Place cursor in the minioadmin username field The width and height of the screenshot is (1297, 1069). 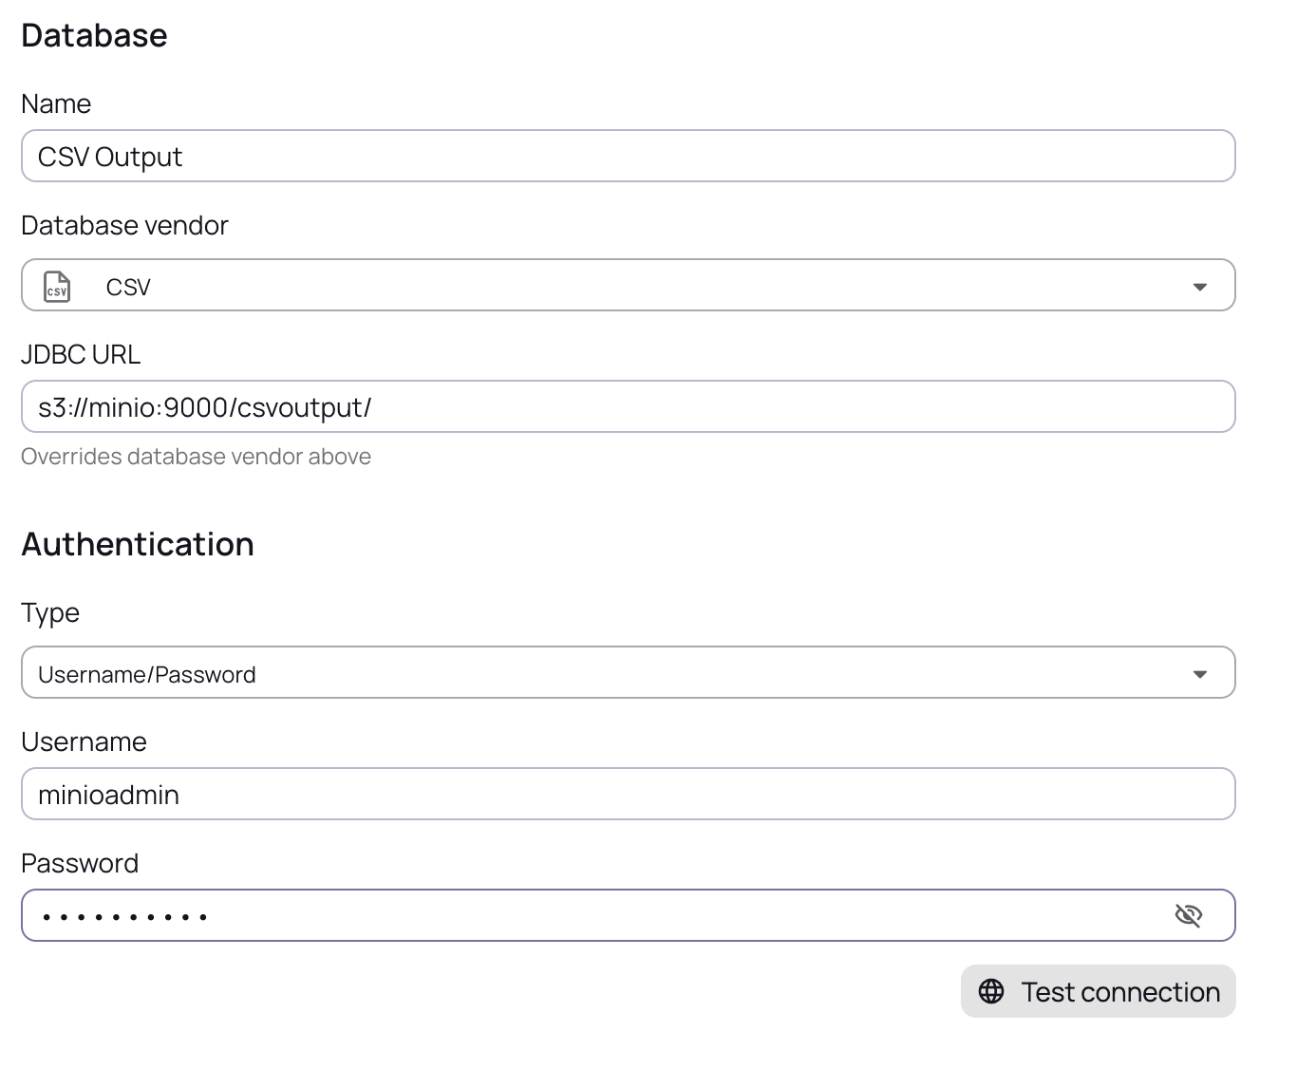627,795
